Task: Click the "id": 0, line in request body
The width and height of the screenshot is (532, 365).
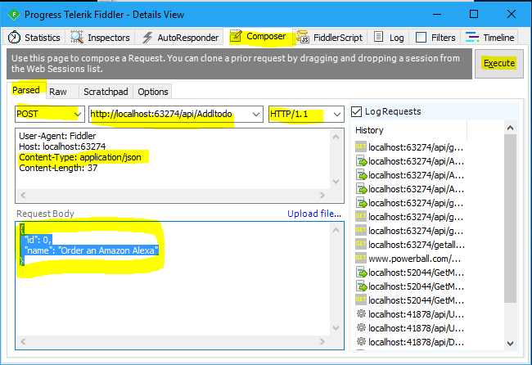Action: (x=38, y=240)
